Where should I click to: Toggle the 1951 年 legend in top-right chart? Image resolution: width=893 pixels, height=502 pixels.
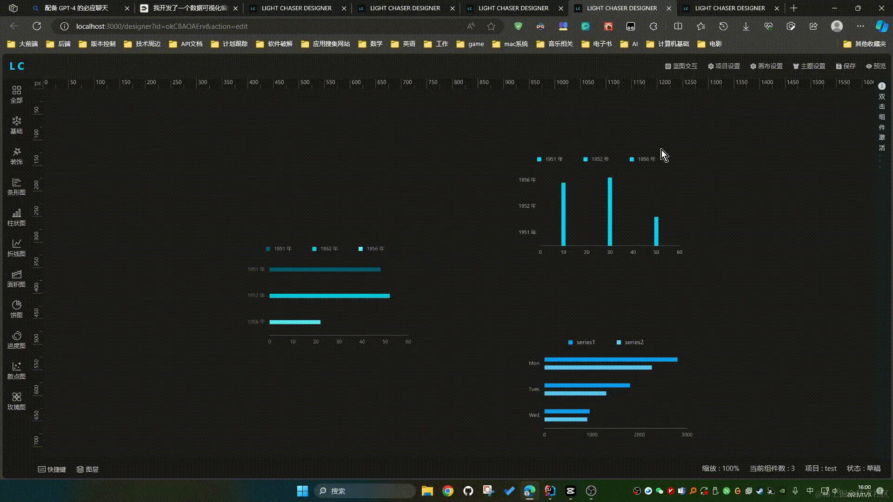coord(550,159)
